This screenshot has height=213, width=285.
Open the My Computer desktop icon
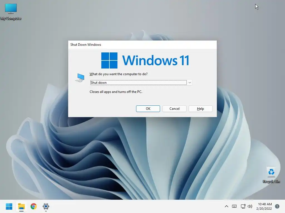click(x=11, y=12)
